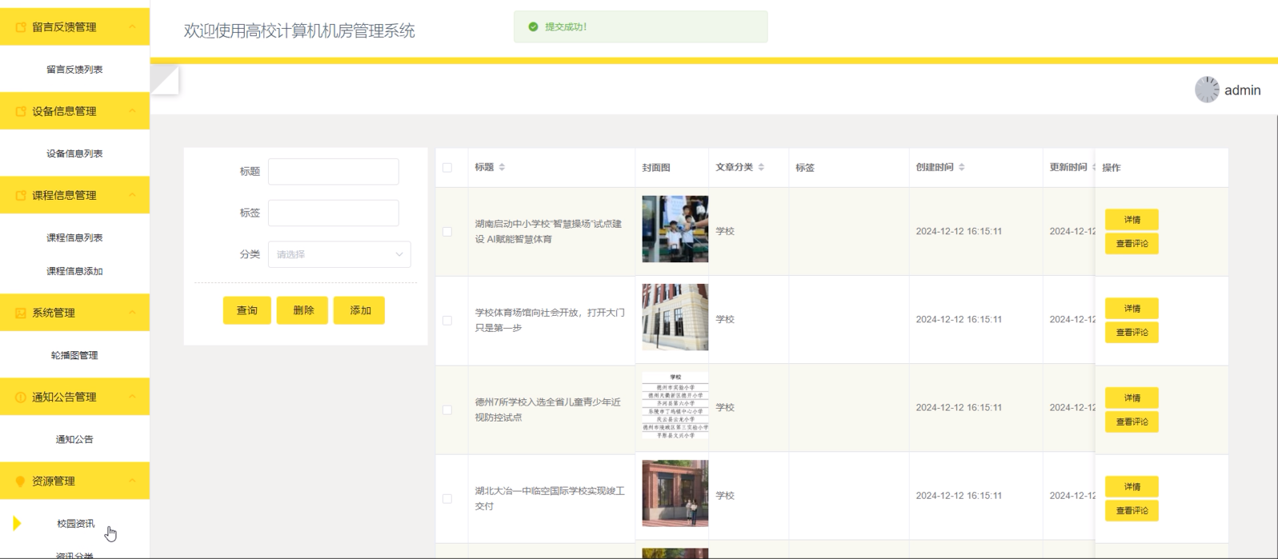Click the admin username text
The image size is (1278, 559).
(1242, 90)
